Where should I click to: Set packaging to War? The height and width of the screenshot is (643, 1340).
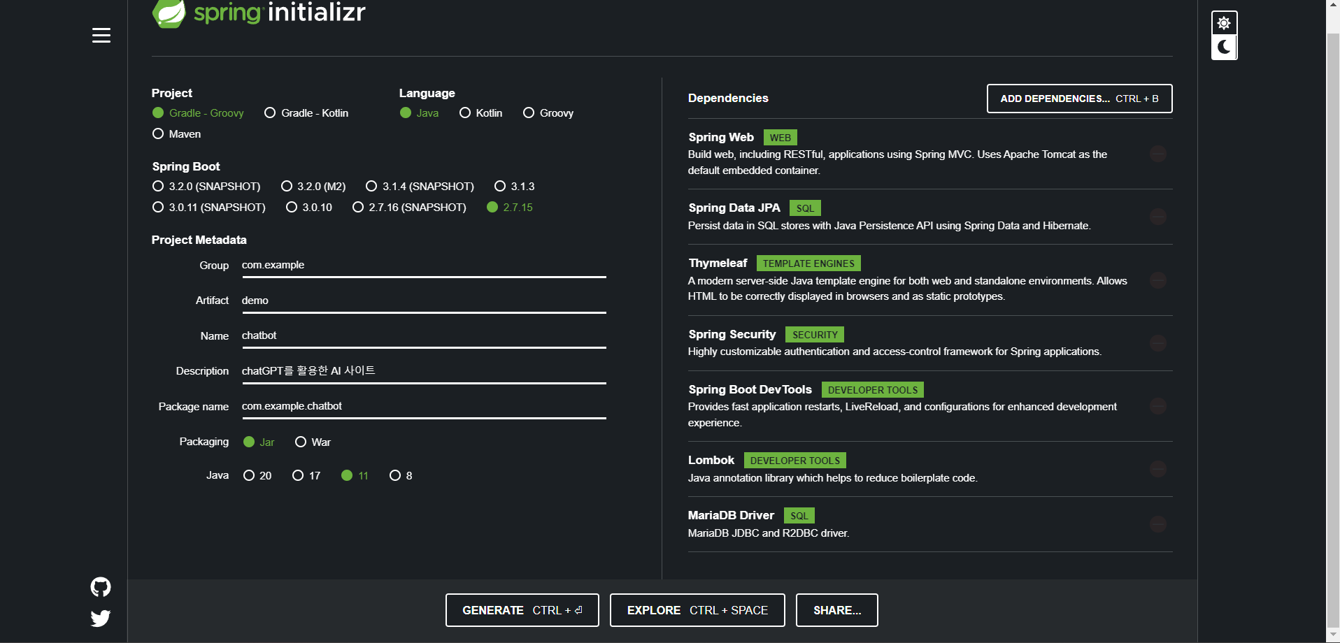click(313, 442)
